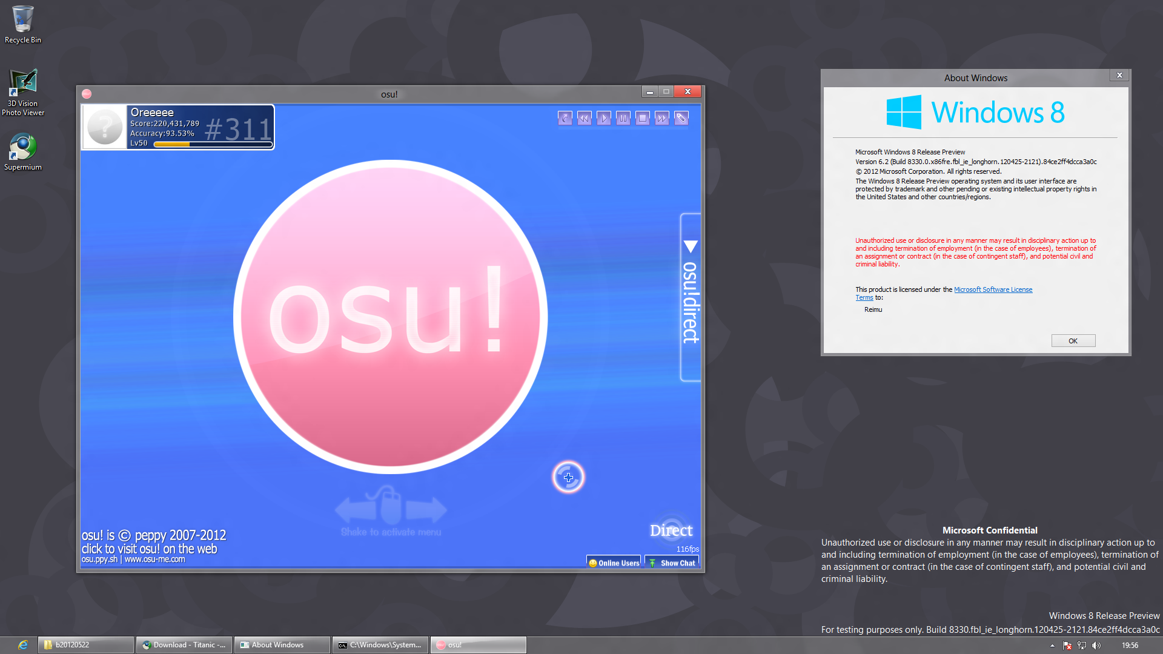Click the Show Chat button
The image size is (1163, 654).
[672, 563]
